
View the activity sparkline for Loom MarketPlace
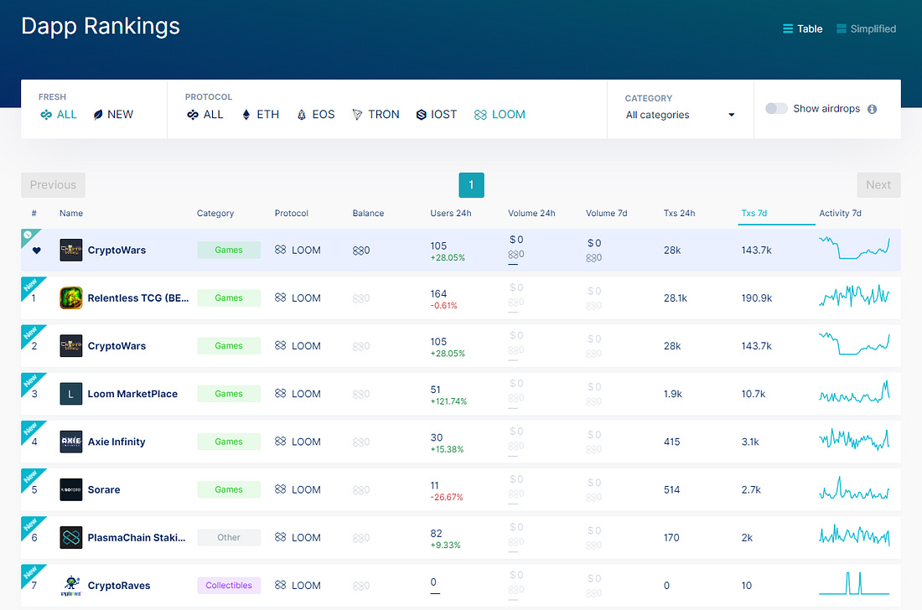[x=854, y=392]
